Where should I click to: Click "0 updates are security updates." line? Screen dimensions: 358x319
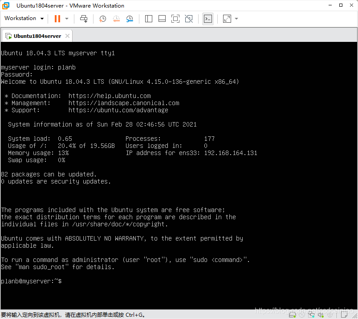(56, 181)
